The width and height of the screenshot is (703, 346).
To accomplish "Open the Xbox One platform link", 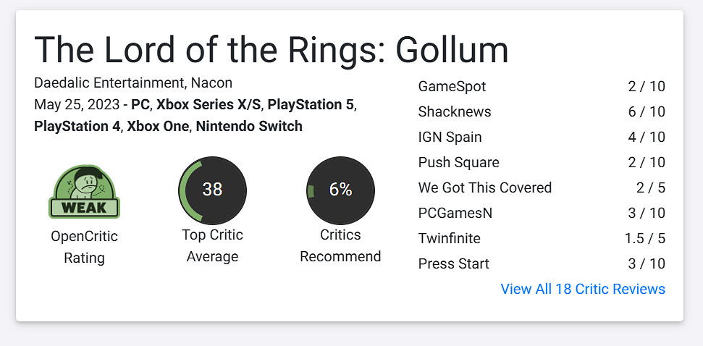I will [x=158, y=127].
